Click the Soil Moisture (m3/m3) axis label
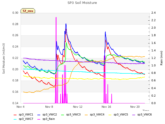This screenshot has height=124, width=165. (4, 58)
